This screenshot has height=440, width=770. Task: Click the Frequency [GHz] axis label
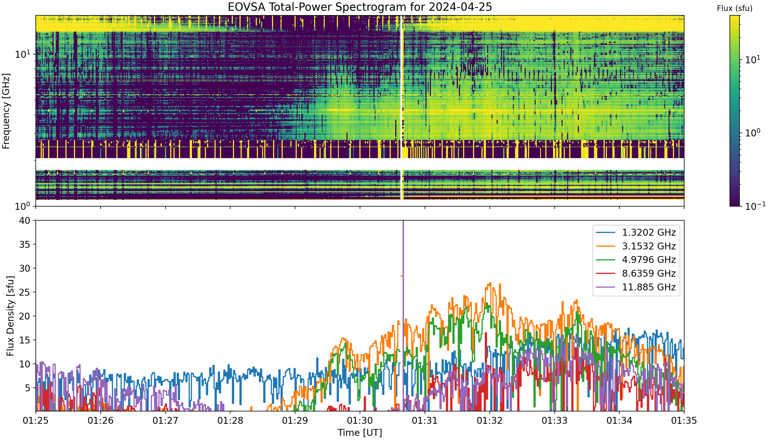tap(6, 111)
